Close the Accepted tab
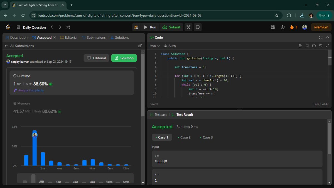 pos(55,38)
